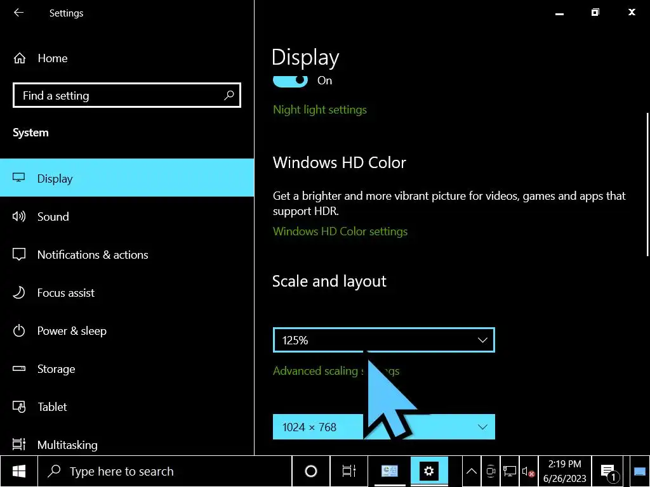
Task: Click the Show desktop button on taskbar
Action: 640,471
